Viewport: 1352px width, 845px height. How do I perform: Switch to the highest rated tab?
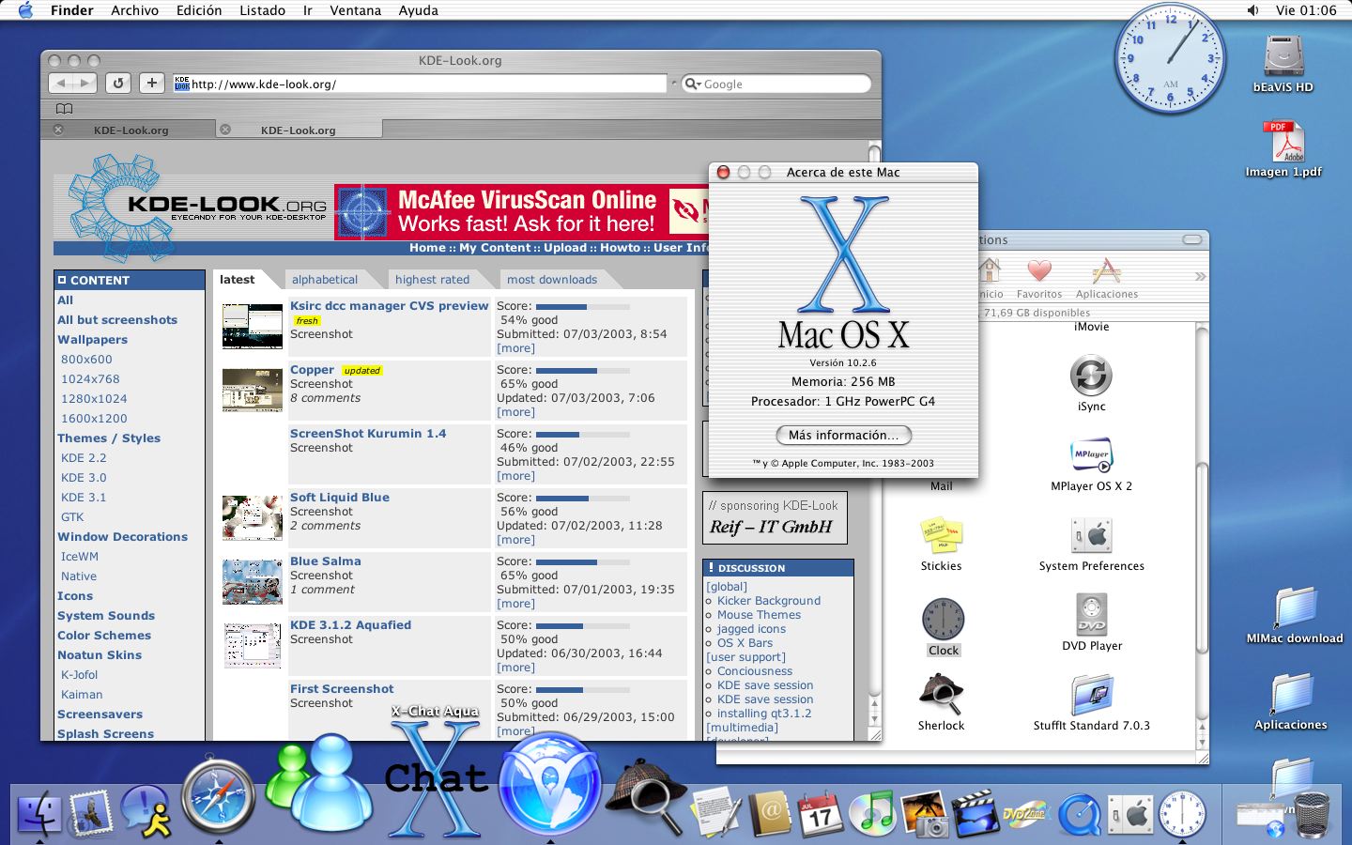click(x=432, y=279)
